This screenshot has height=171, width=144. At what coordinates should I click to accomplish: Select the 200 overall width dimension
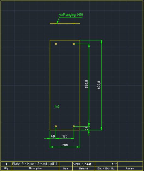tap(65, 145)
